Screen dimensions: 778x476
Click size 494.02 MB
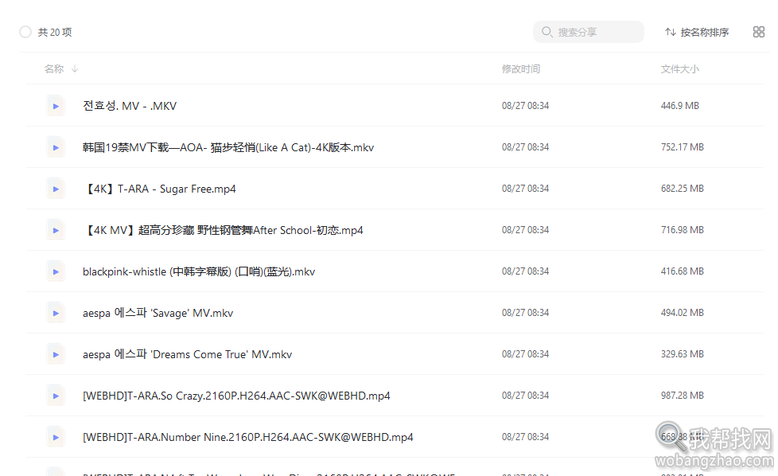(x=683, y=313)
